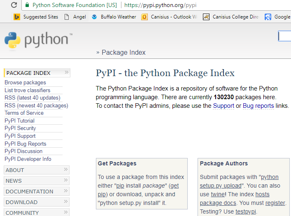Screen dimensions: 291x216
Task: Open Browse packages link
Action: point(25,82)
